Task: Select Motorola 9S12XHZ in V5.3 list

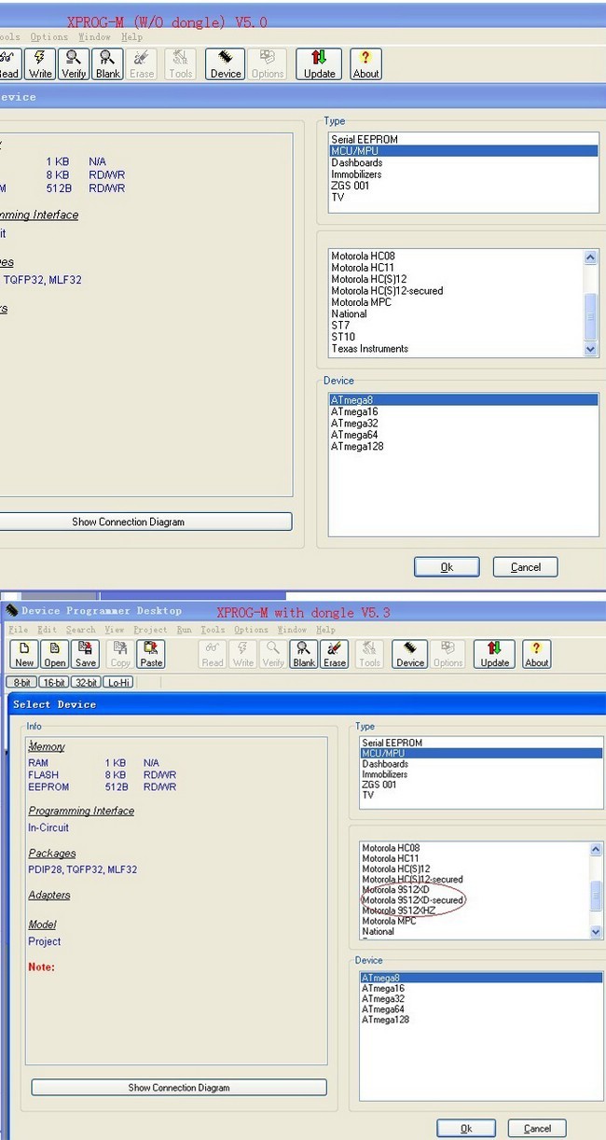Action: [x=475, y=911]
